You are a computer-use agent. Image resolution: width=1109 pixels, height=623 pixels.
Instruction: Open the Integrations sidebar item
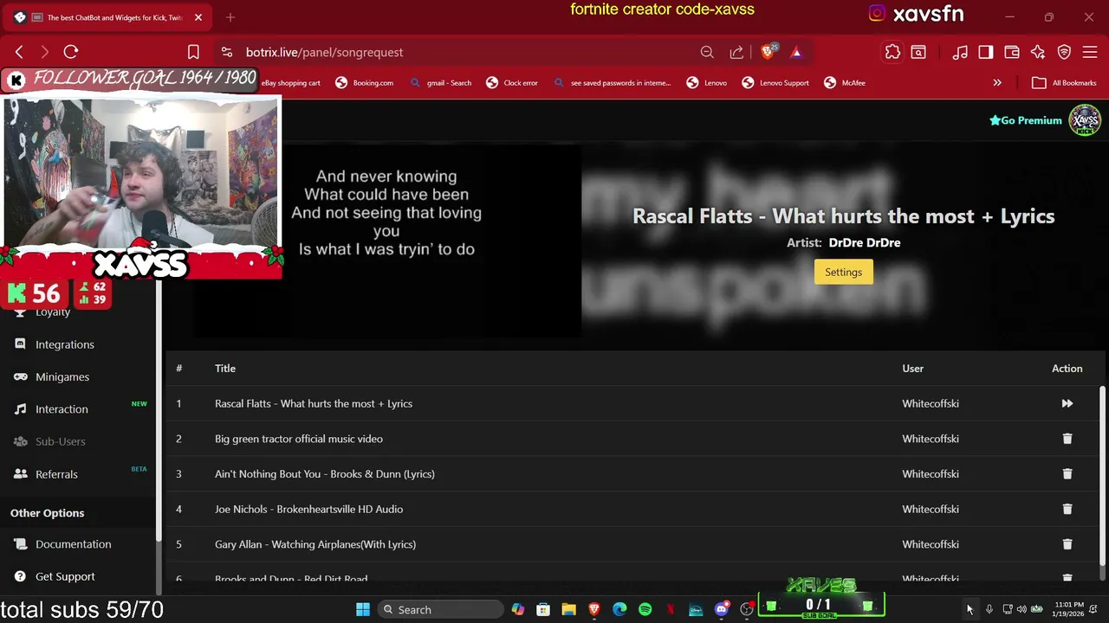[65, 344]
